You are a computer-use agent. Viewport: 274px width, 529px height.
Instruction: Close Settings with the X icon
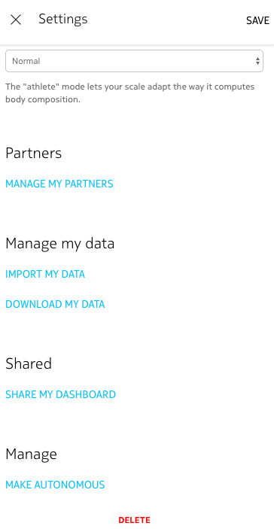point(16,20)
